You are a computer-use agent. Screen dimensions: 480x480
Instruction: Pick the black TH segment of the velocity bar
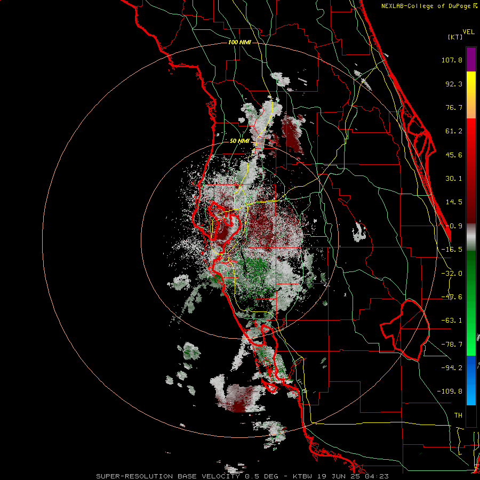click(x=471, y=415)
